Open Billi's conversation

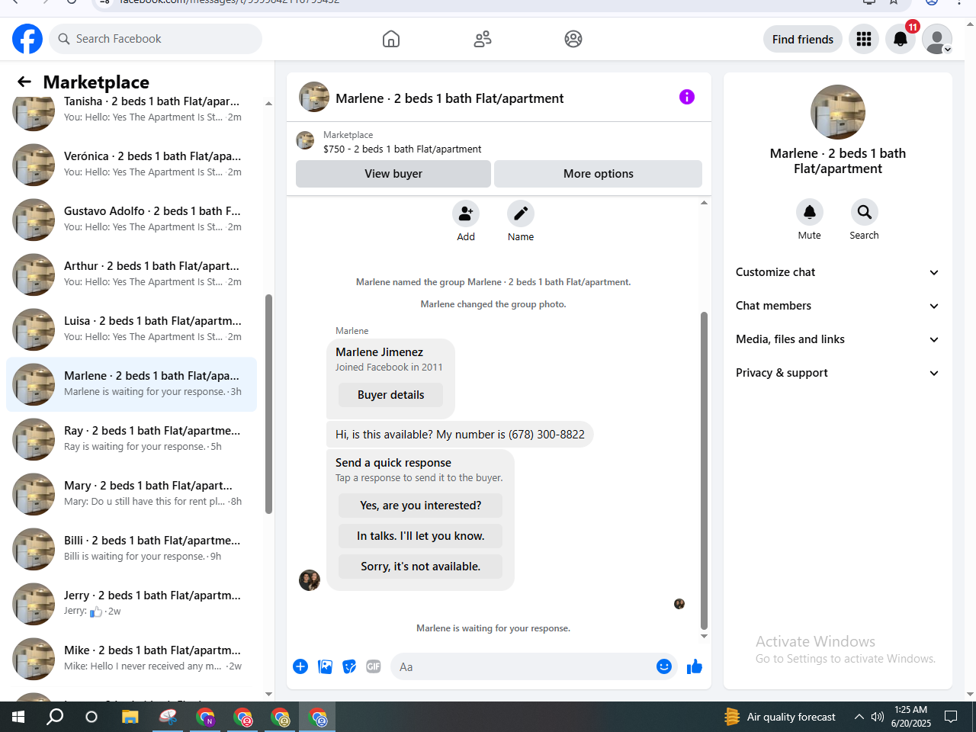[x=131, y=549]
